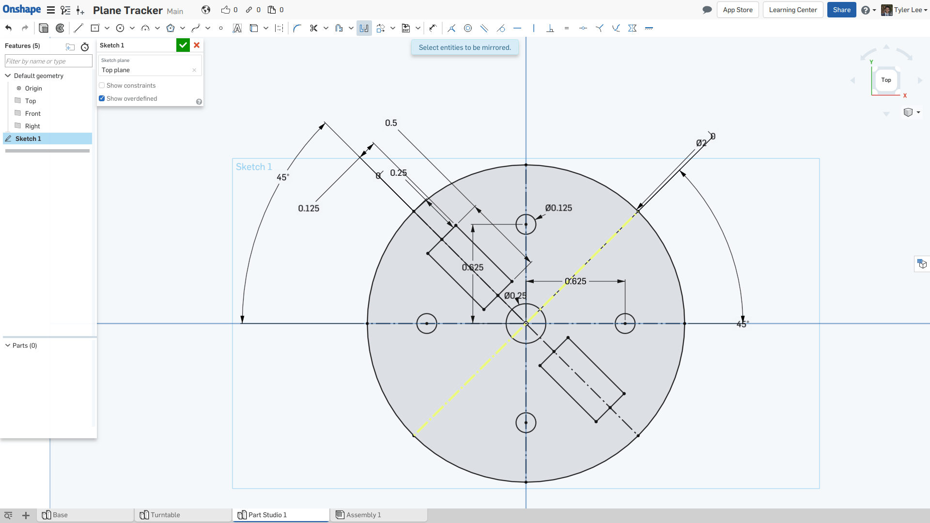Expand the Parts section
The width and height of the screenshot is (930, 523).
(x=8, y=345)
